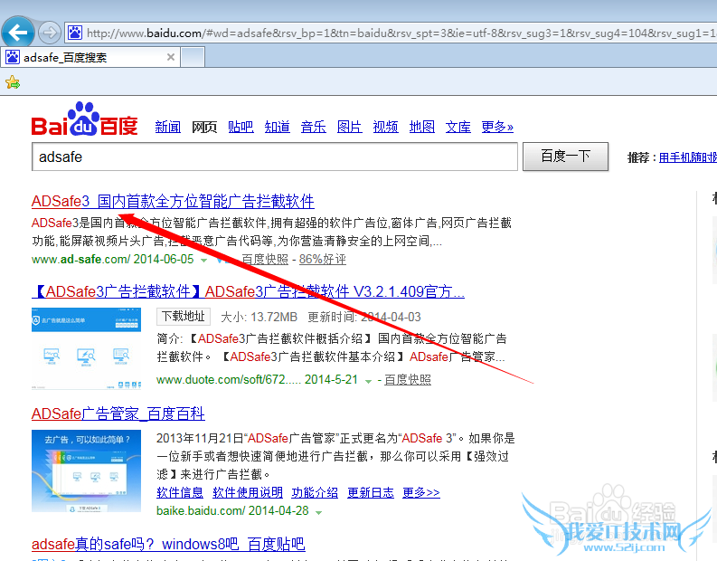Open 【ADSafe3广告拦截软件】V3.2.1.409 result title

[249, 291]
